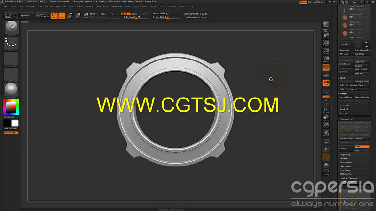This screenshot has height=211, width=376.
Task: Open the Material menu
Action: [89, 6]
